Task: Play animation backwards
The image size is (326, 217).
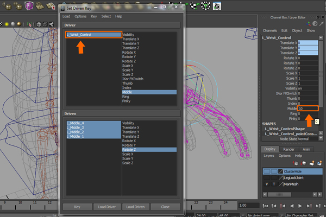Action: 292,206
